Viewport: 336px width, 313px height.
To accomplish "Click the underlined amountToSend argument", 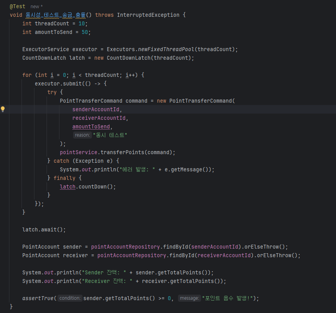I will 91,126.
